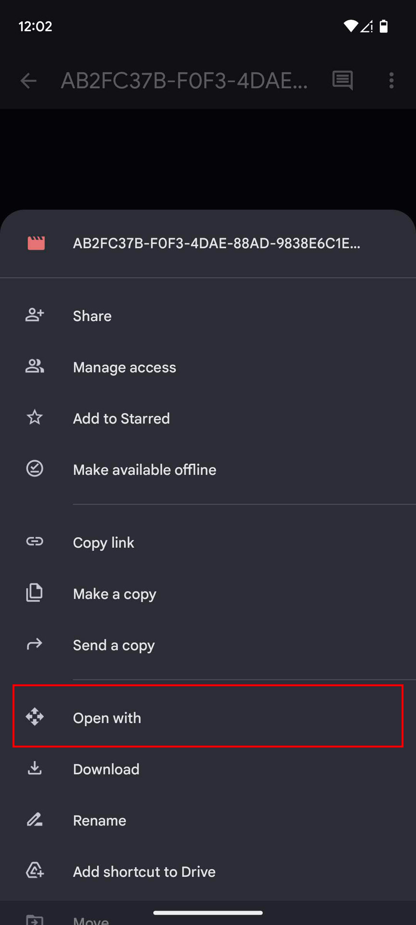416x925 pixels.
Task: Tap the Download tray icon
Action: 35,768
